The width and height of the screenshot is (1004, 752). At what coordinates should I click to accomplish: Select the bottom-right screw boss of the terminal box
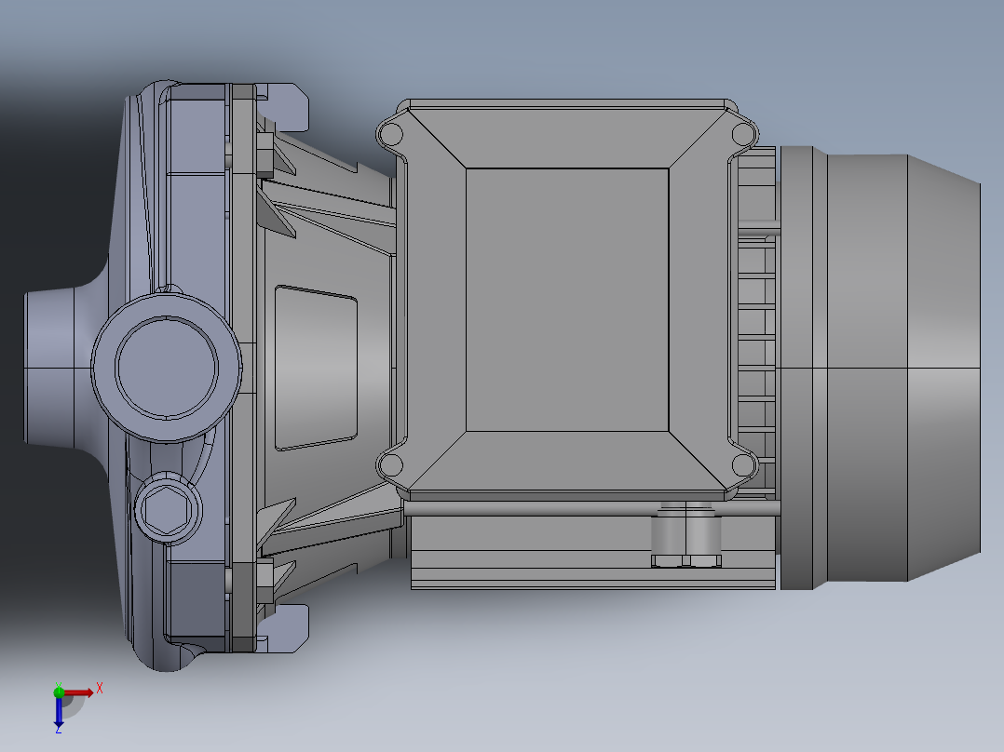743,465
